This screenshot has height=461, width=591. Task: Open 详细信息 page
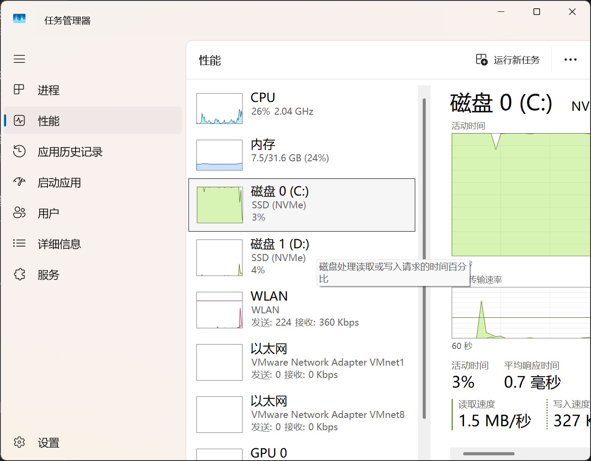click(x=93, y=243)
